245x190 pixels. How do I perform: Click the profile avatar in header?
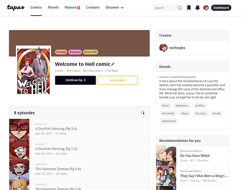pos(206,8)
